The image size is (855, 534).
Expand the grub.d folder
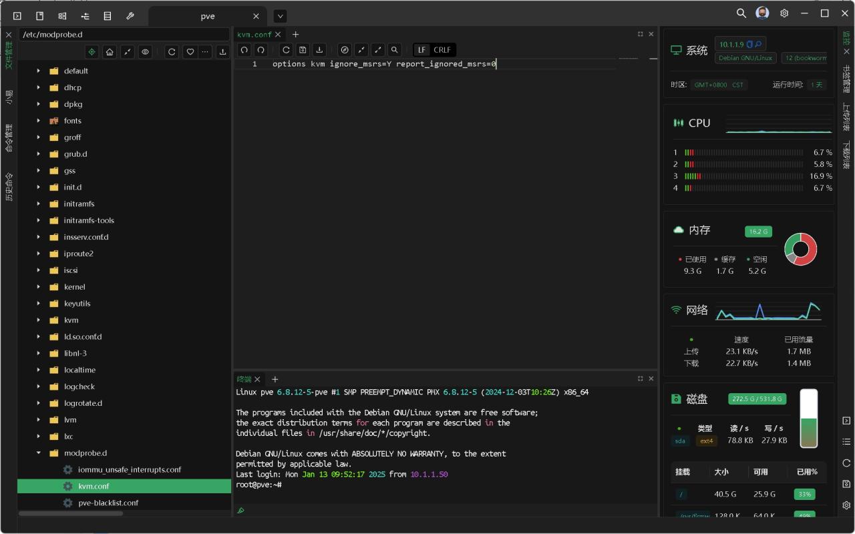coord(38,154)
